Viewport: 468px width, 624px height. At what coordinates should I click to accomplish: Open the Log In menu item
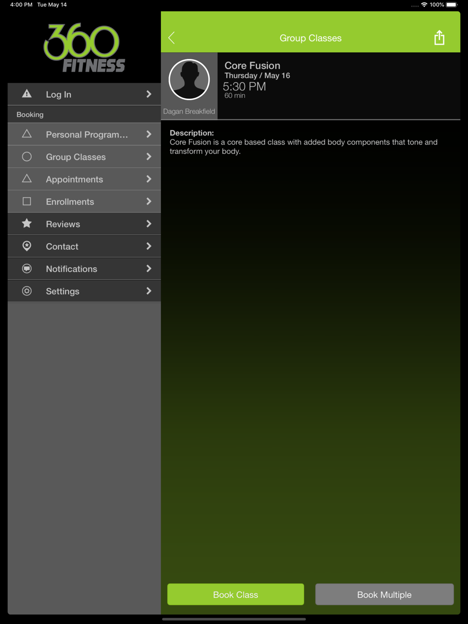(84, 94)
